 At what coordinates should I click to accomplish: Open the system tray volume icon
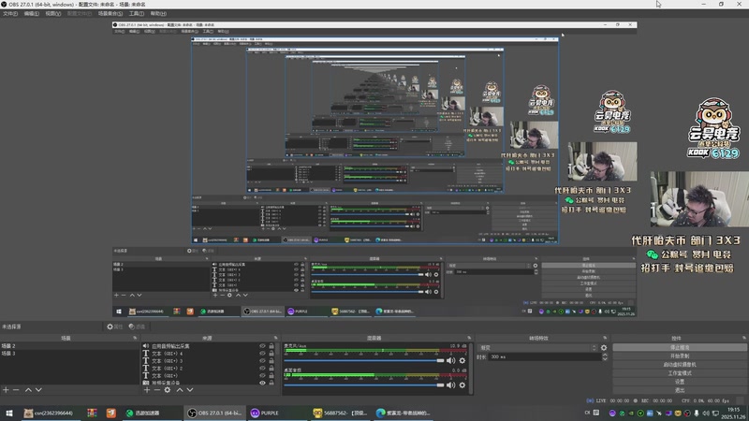tap(706, 413)
